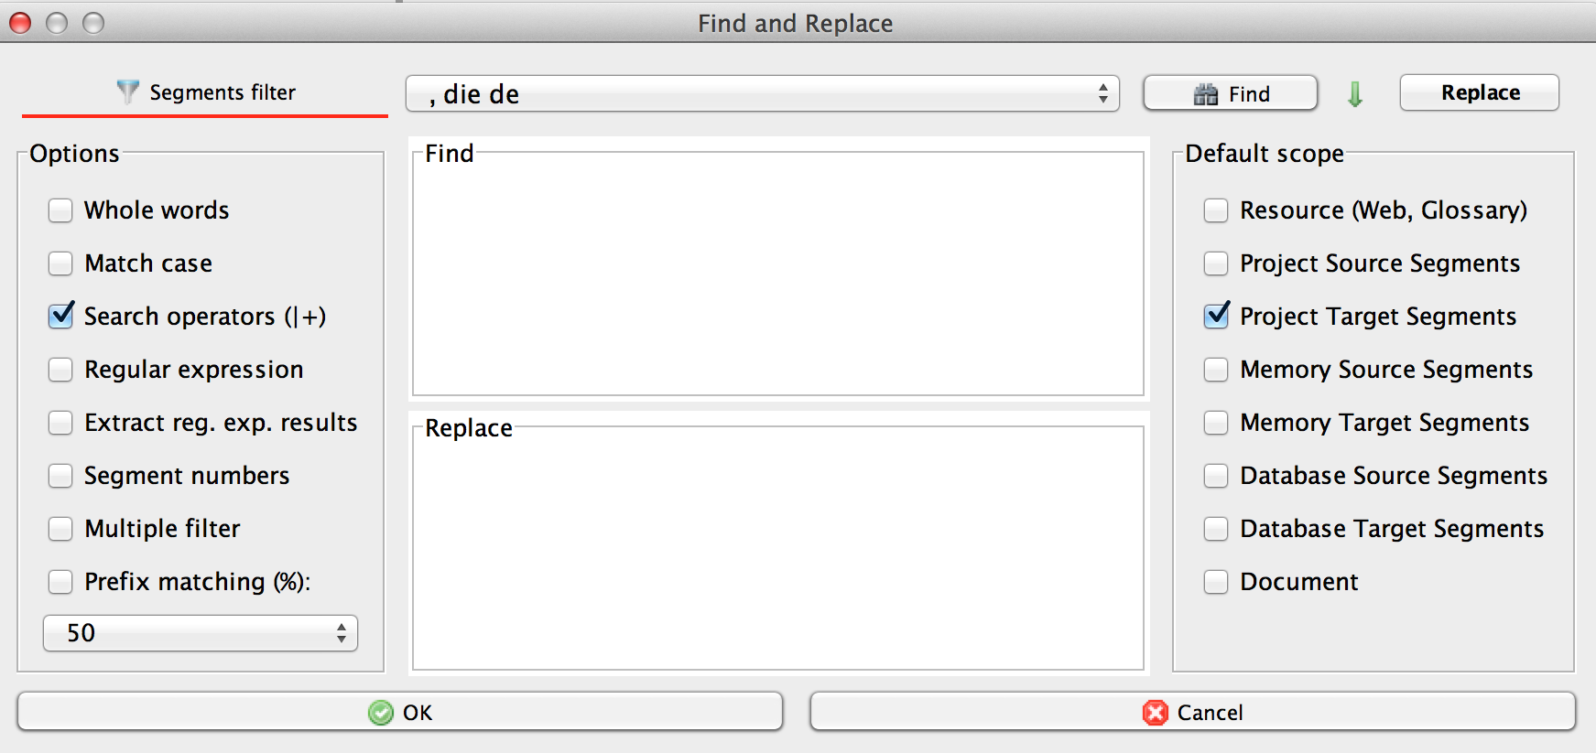Screen dimensions: 1596x753
Task: Click the Segments filter funnel icon
Action: [127, 91]
